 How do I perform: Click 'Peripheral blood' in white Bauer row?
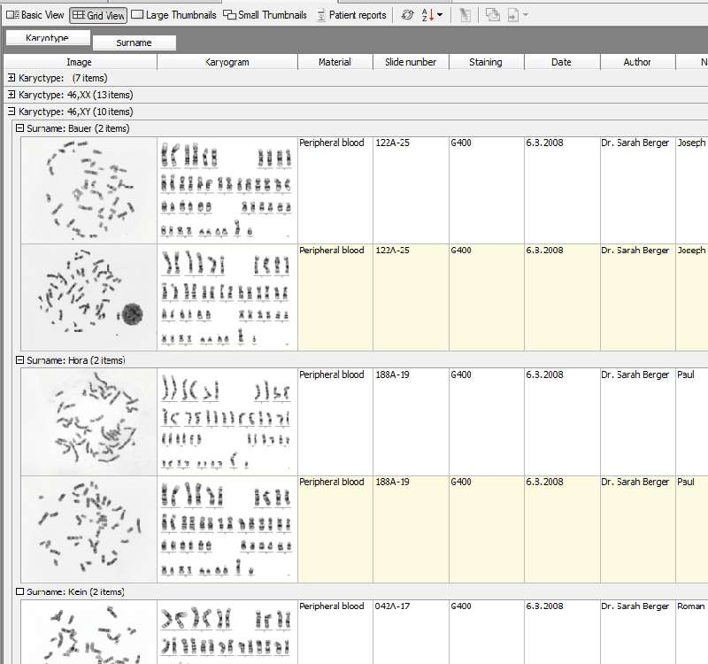[x=331, y=143]
